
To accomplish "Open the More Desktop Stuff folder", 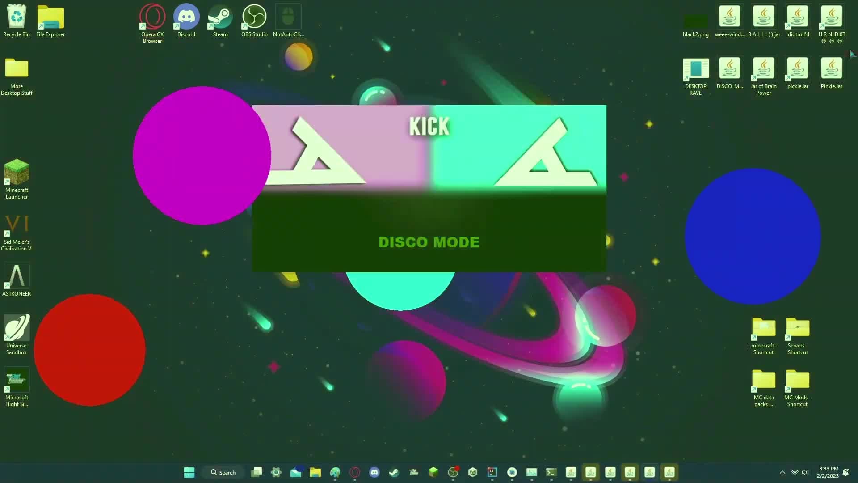I will [17, 76].
